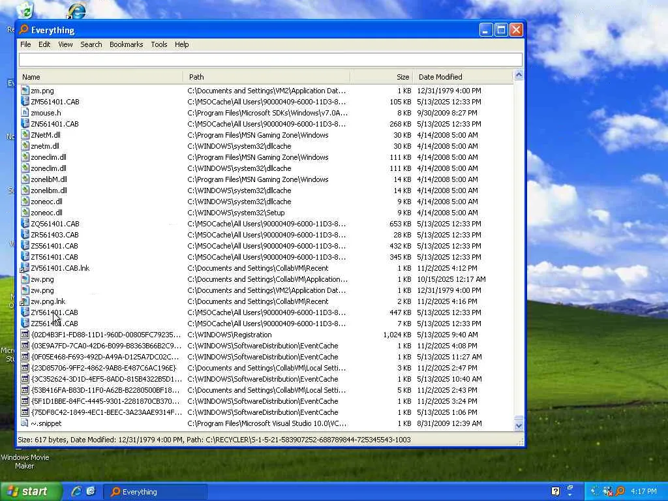
Task: Click the ZNetM.dll file icon
Action: pyautogui.click(x=25, y=134)
